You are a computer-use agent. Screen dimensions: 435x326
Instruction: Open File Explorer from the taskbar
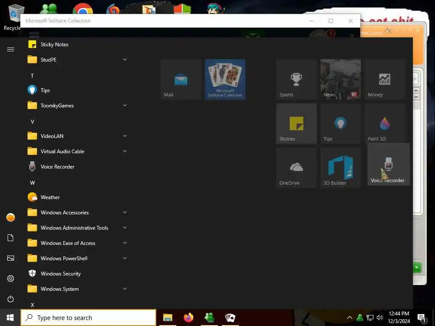click(x=167, y=318)
